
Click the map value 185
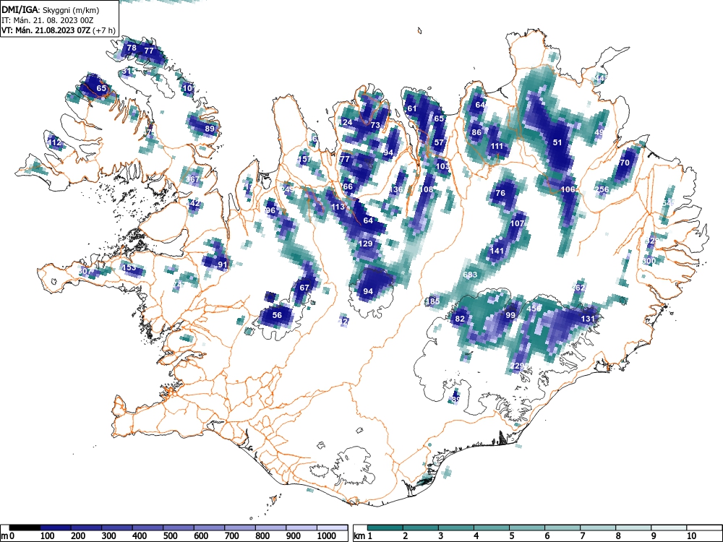tap(432, 301)
